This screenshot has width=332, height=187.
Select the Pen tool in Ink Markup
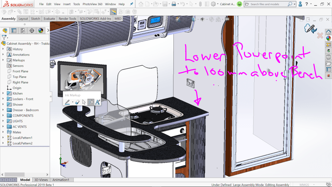point(67,102)
